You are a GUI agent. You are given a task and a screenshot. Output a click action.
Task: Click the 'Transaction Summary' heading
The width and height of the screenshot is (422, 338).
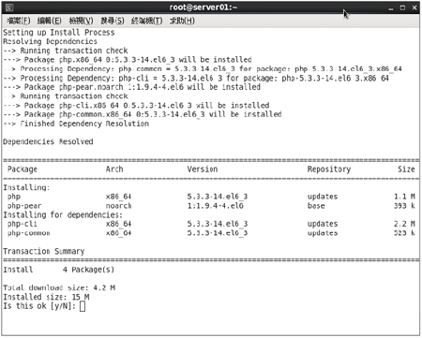[x=44, y=252]
